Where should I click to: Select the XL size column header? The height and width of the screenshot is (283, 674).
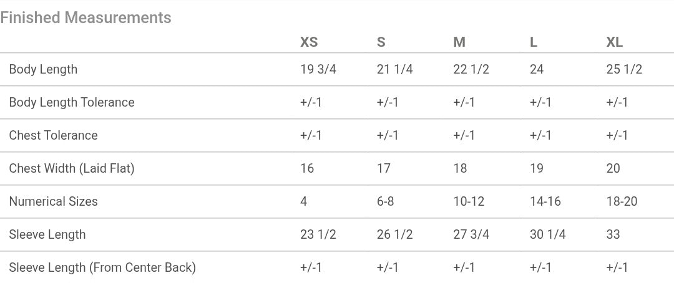[x=614, y=42]
